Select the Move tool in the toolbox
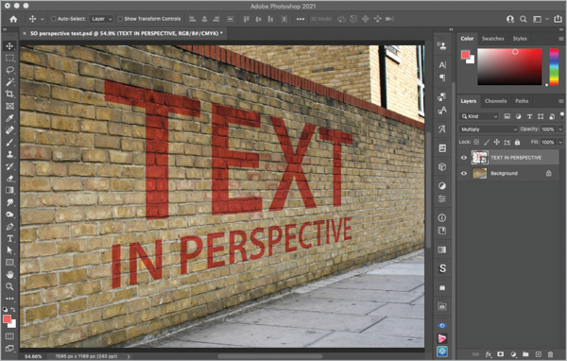 click(x=9, y=46)
